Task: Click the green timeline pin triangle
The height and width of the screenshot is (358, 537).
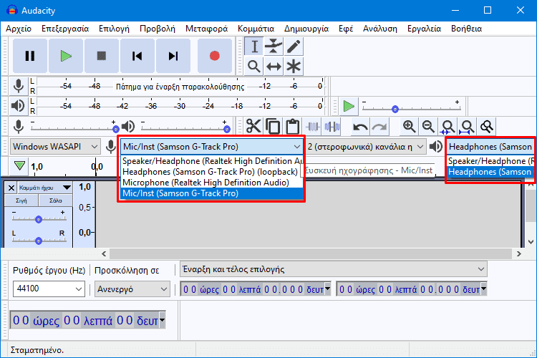Action: tap(19, 166)
